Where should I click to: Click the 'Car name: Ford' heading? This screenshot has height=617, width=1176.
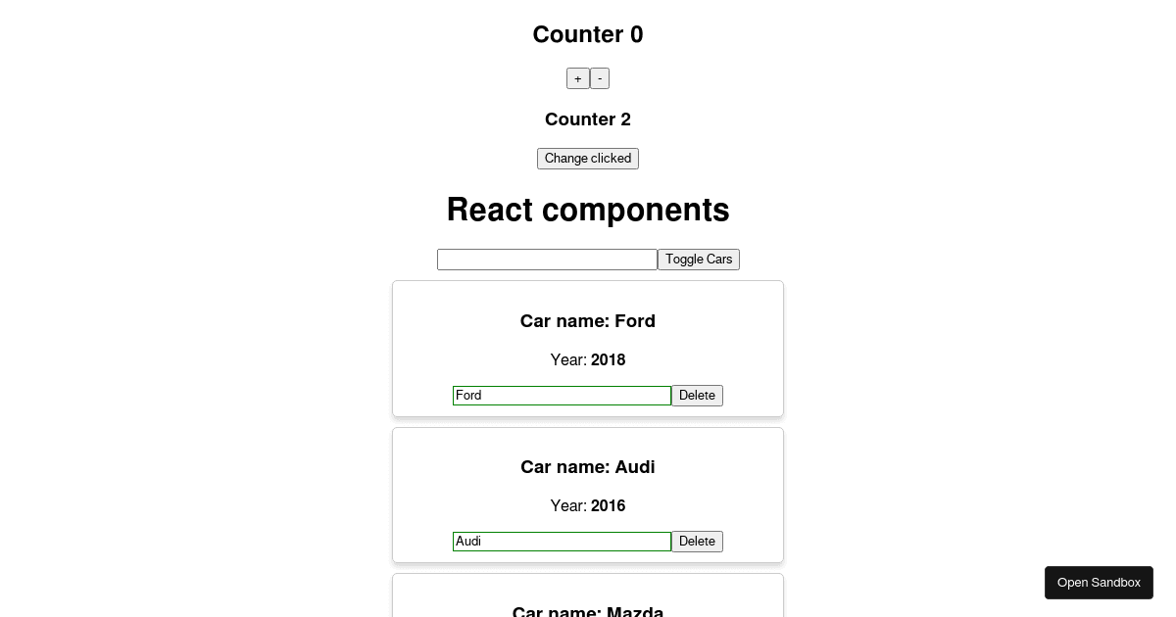(588, 321)
